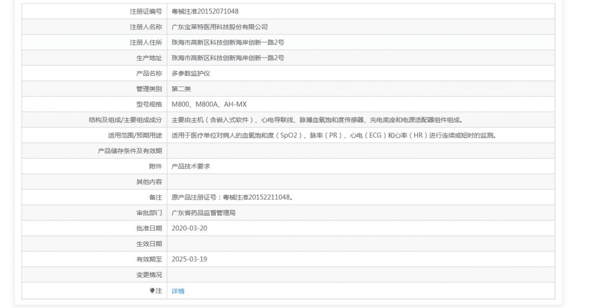This screenshot has height=308, width=591.
Task: Click the structure composition text starting 主要由主机
Action: pyautogui.click(x=317, y=120)
